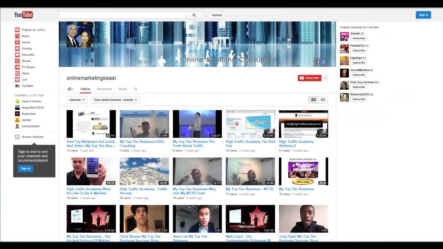The height and width of the screenshot is (249, 443).
Task: Click the YouTube search input field
Action: tap(122, 15)
